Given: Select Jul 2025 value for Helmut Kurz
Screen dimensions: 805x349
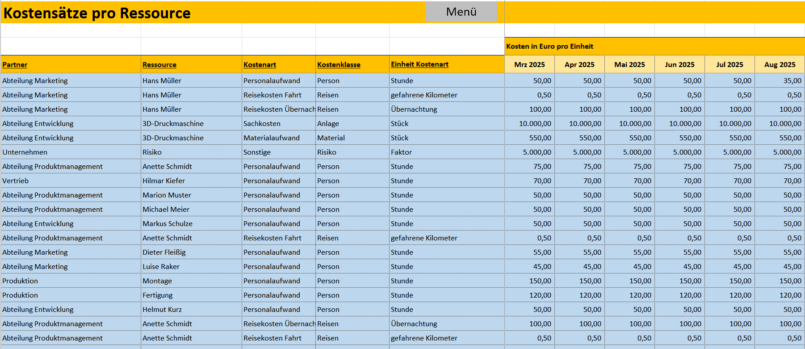Looking at the screenshot, I should coord(730,309).
